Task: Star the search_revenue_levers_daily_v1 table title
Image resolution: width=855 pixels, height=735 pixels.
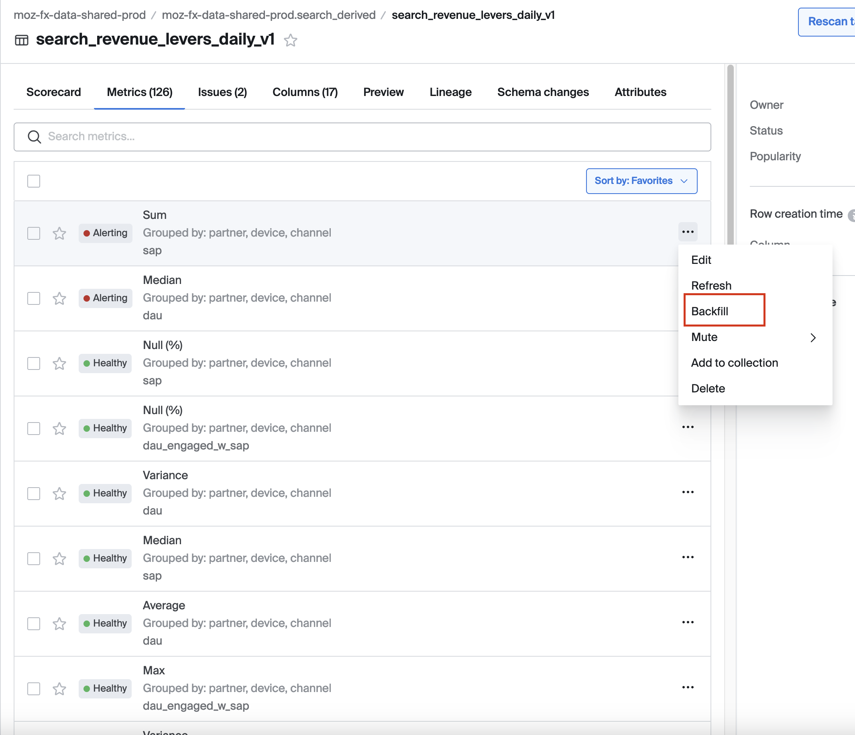Action: 291,41
